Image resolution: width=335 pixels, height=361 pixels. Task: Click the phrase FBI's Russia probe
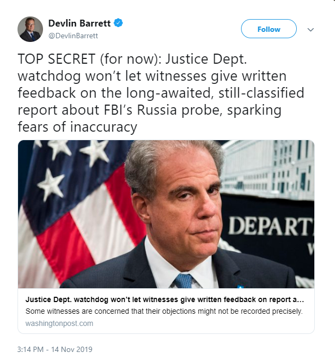(163, 110)
